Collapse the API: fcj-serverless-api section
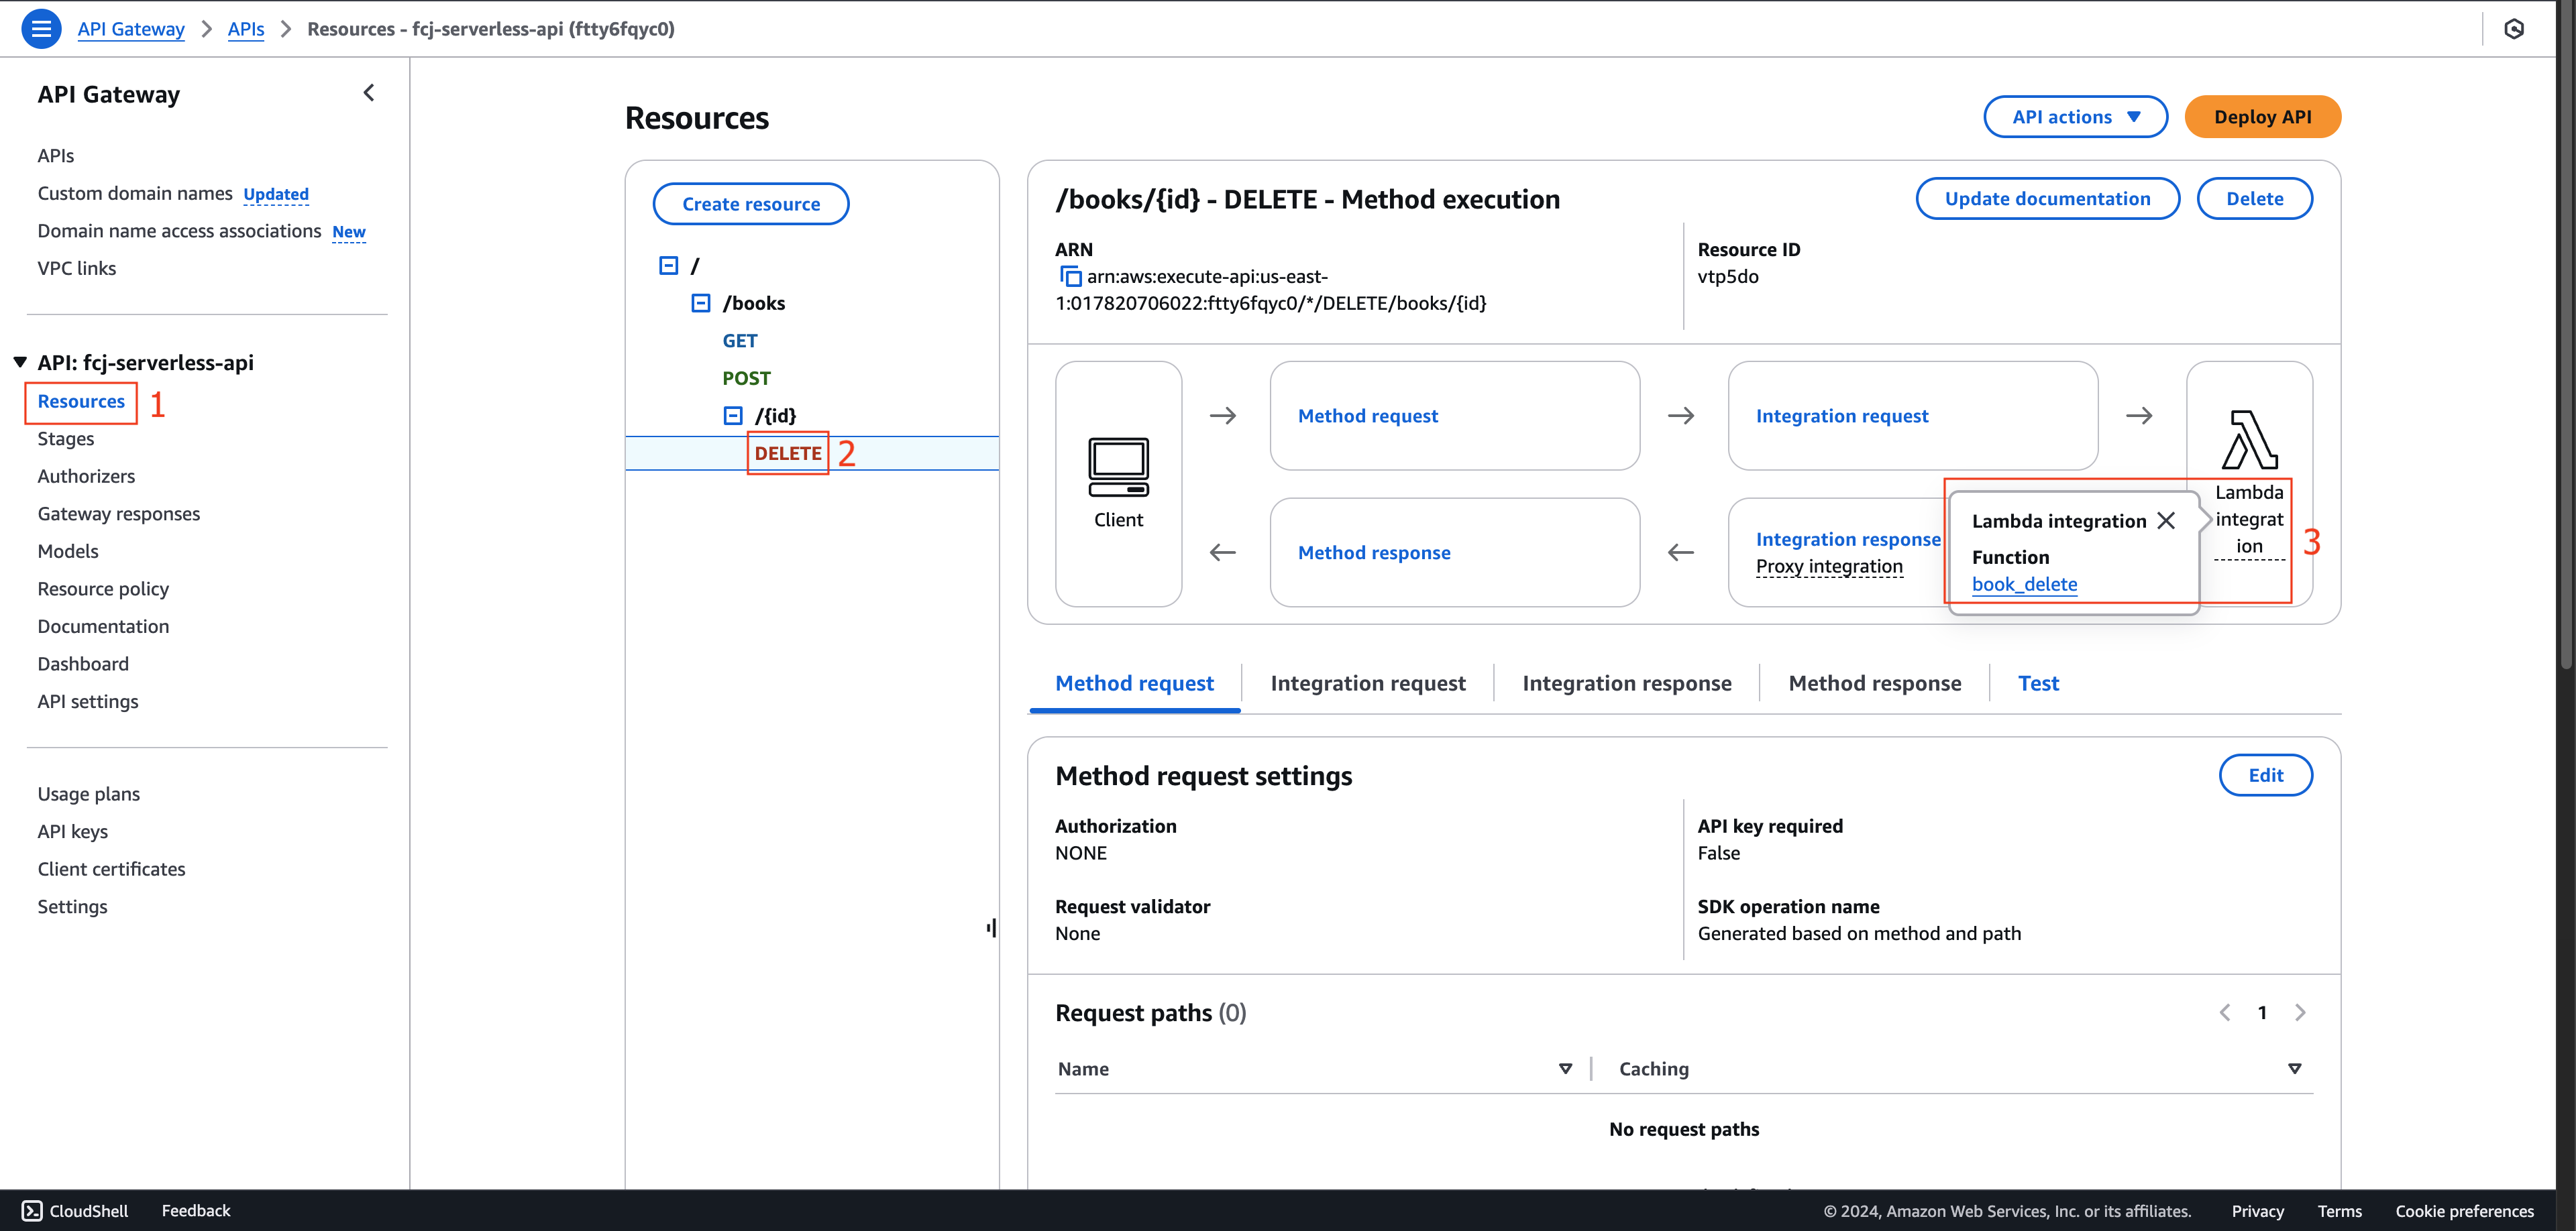The image size is (2576, 1231). (x=20, y=363)
